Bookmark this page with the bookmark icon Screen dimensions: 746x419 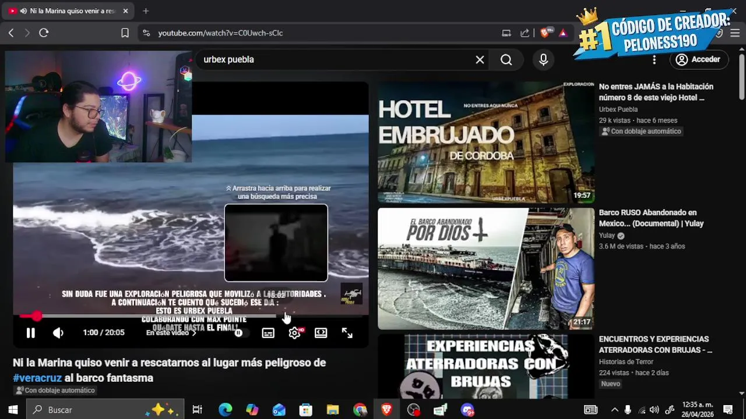125,33
